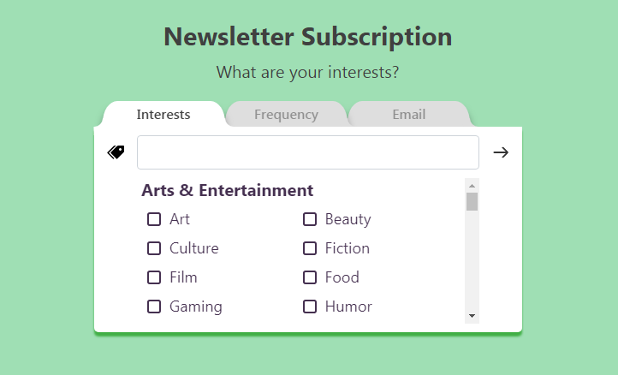Enable the Culture interest checkbox
Image resolution: width=618 pixels, height=375 pixels.
[x=154, y=248]
